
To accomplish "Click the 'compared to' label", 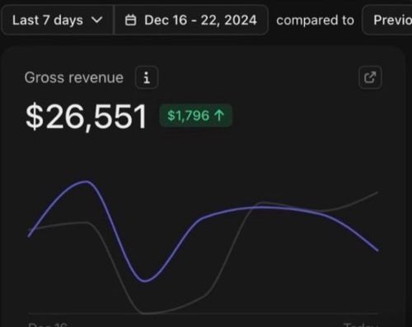I will (x=315, y=21).
